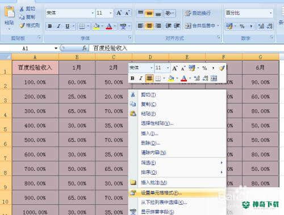Set bottom vertical alignment in ribbon
Screen dimensions: 284x215
pyautogui.click(x=158, y=13)
